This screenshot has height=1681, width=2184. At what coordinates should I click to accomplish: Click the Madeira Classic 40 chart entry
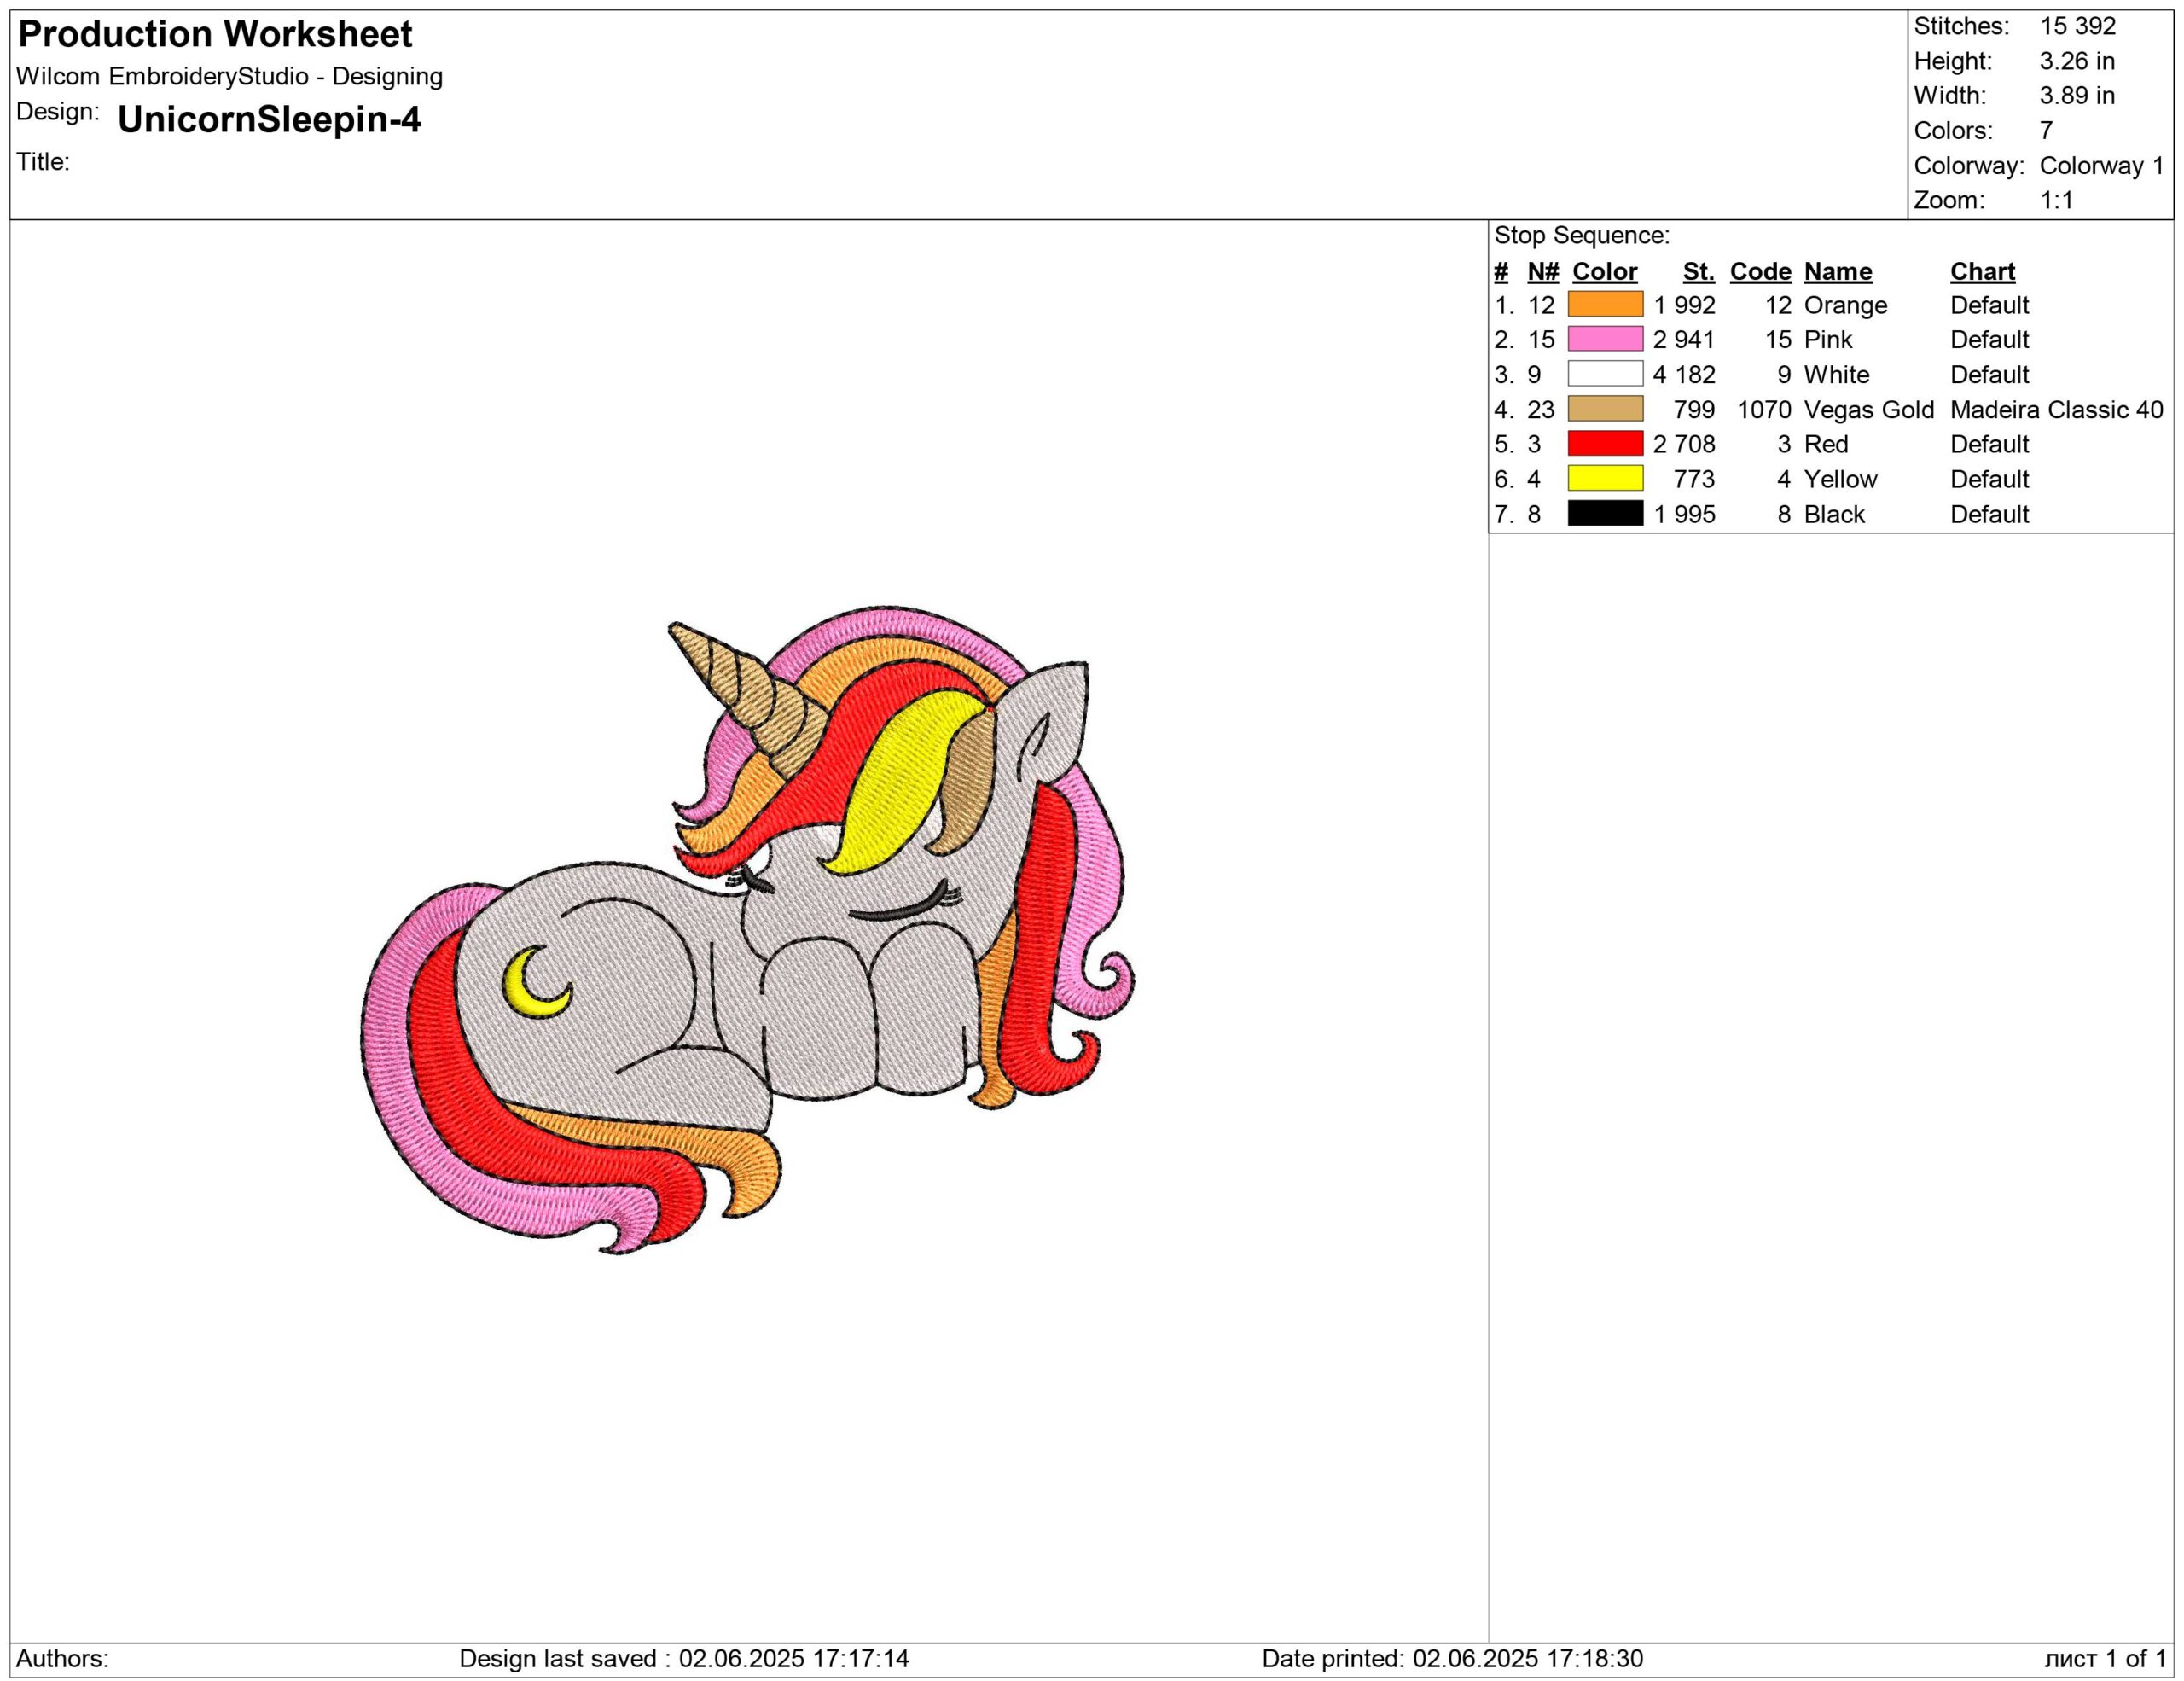point(2056,409)
